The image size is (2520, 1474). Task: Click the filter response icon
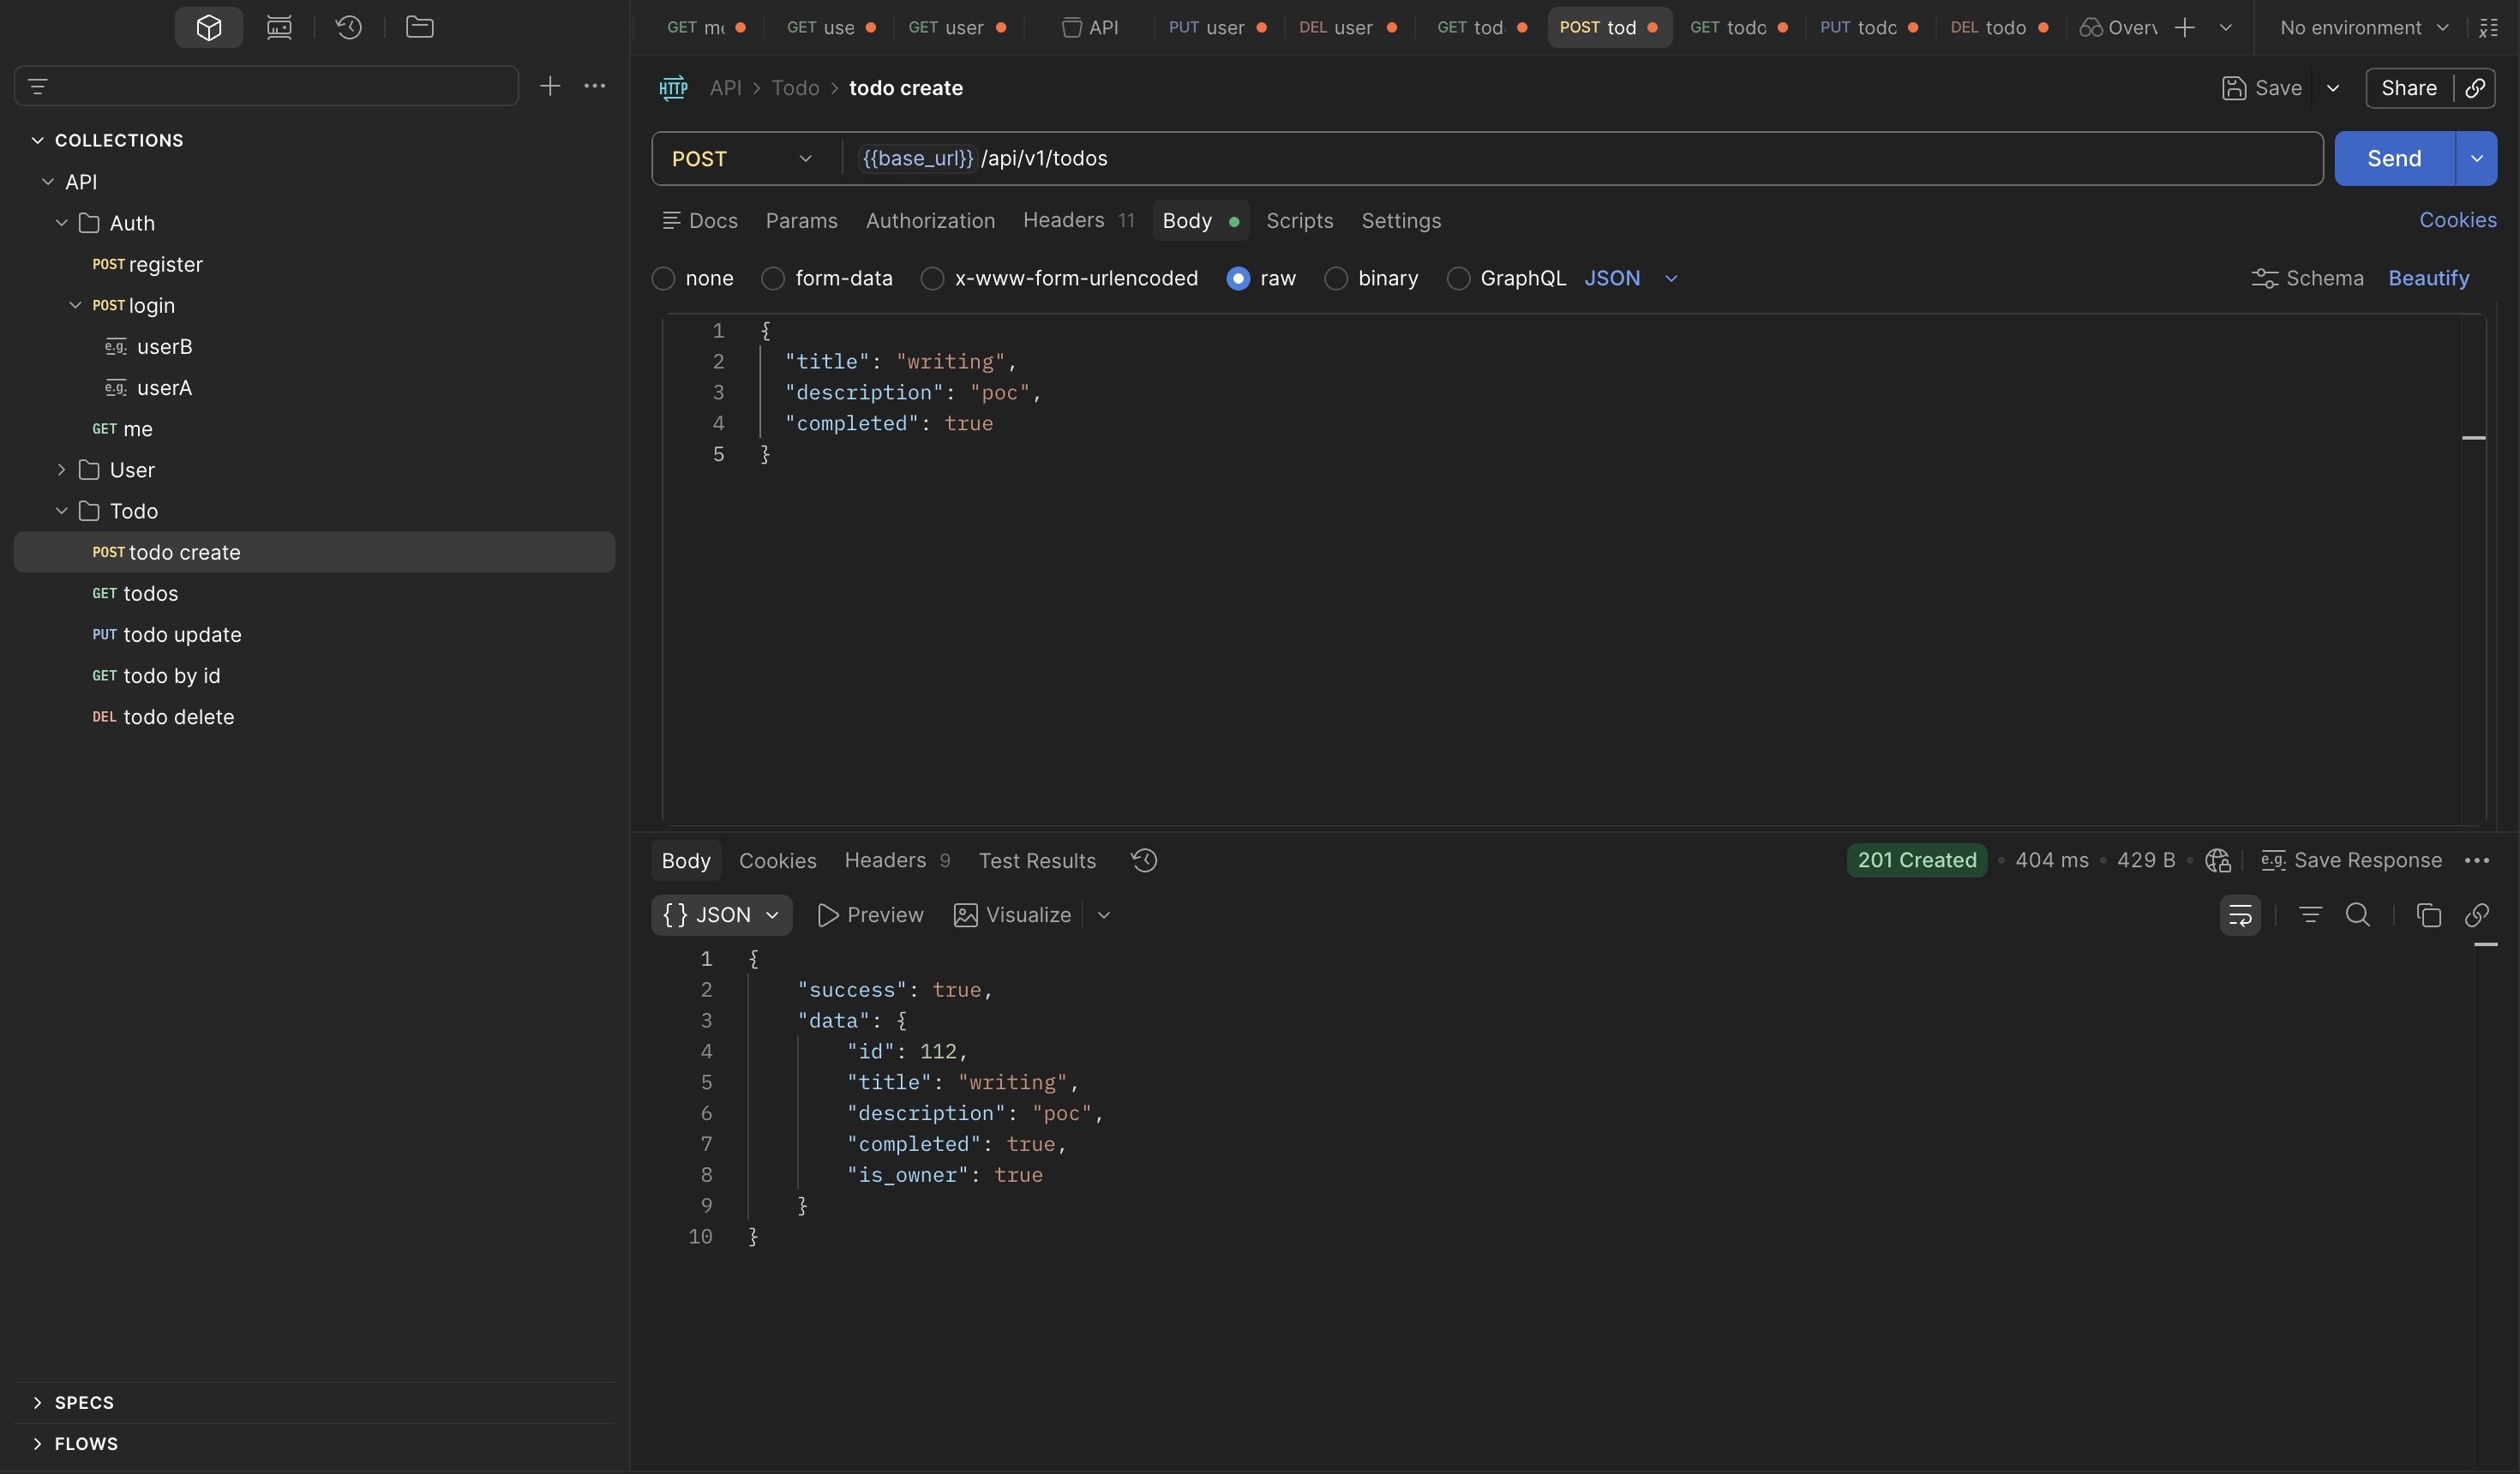(2310, 915)
